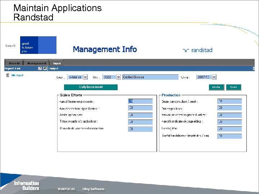The width and height of the screenshot is (259, 194).
Task: Click the Galilei Drusse text field
Action: click(x=150, y=77)
